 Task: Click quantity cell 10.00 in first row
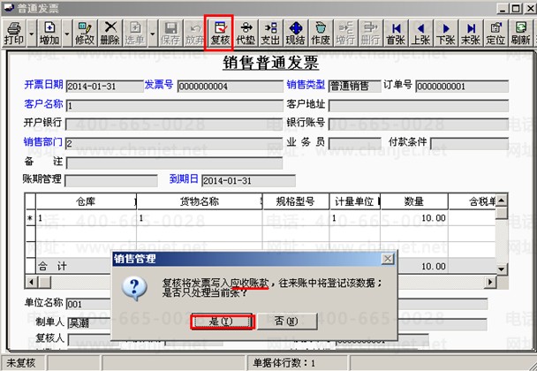[414, 218]
